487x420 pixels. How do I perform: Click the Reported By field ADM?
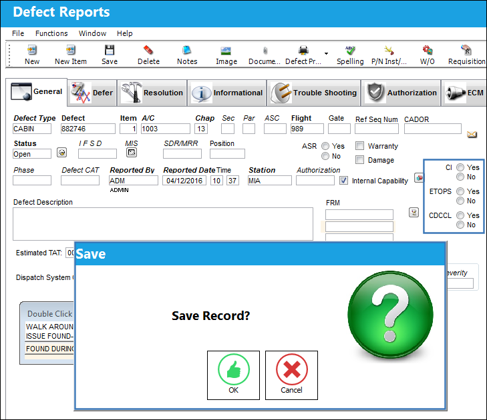point(134,181)
